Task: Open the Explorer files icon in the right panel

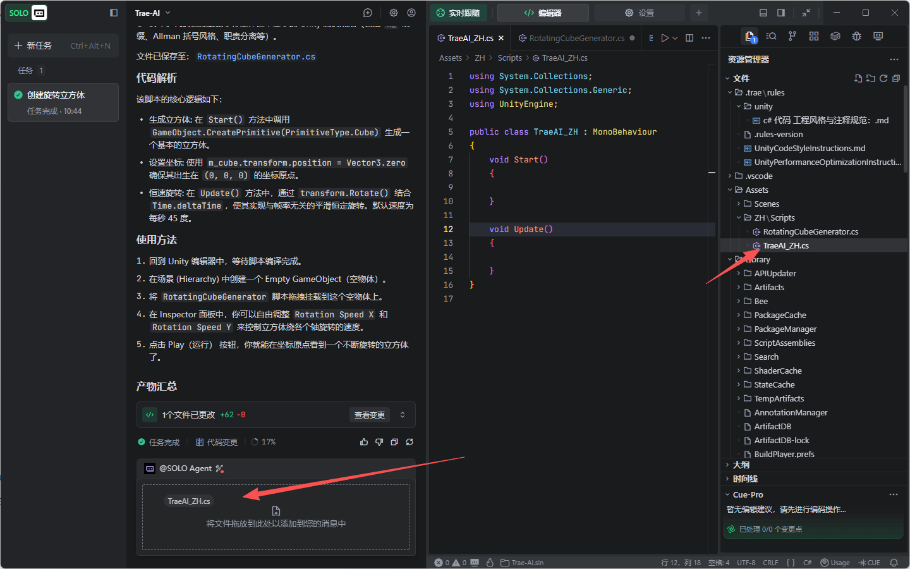Action: pos(750,37)
